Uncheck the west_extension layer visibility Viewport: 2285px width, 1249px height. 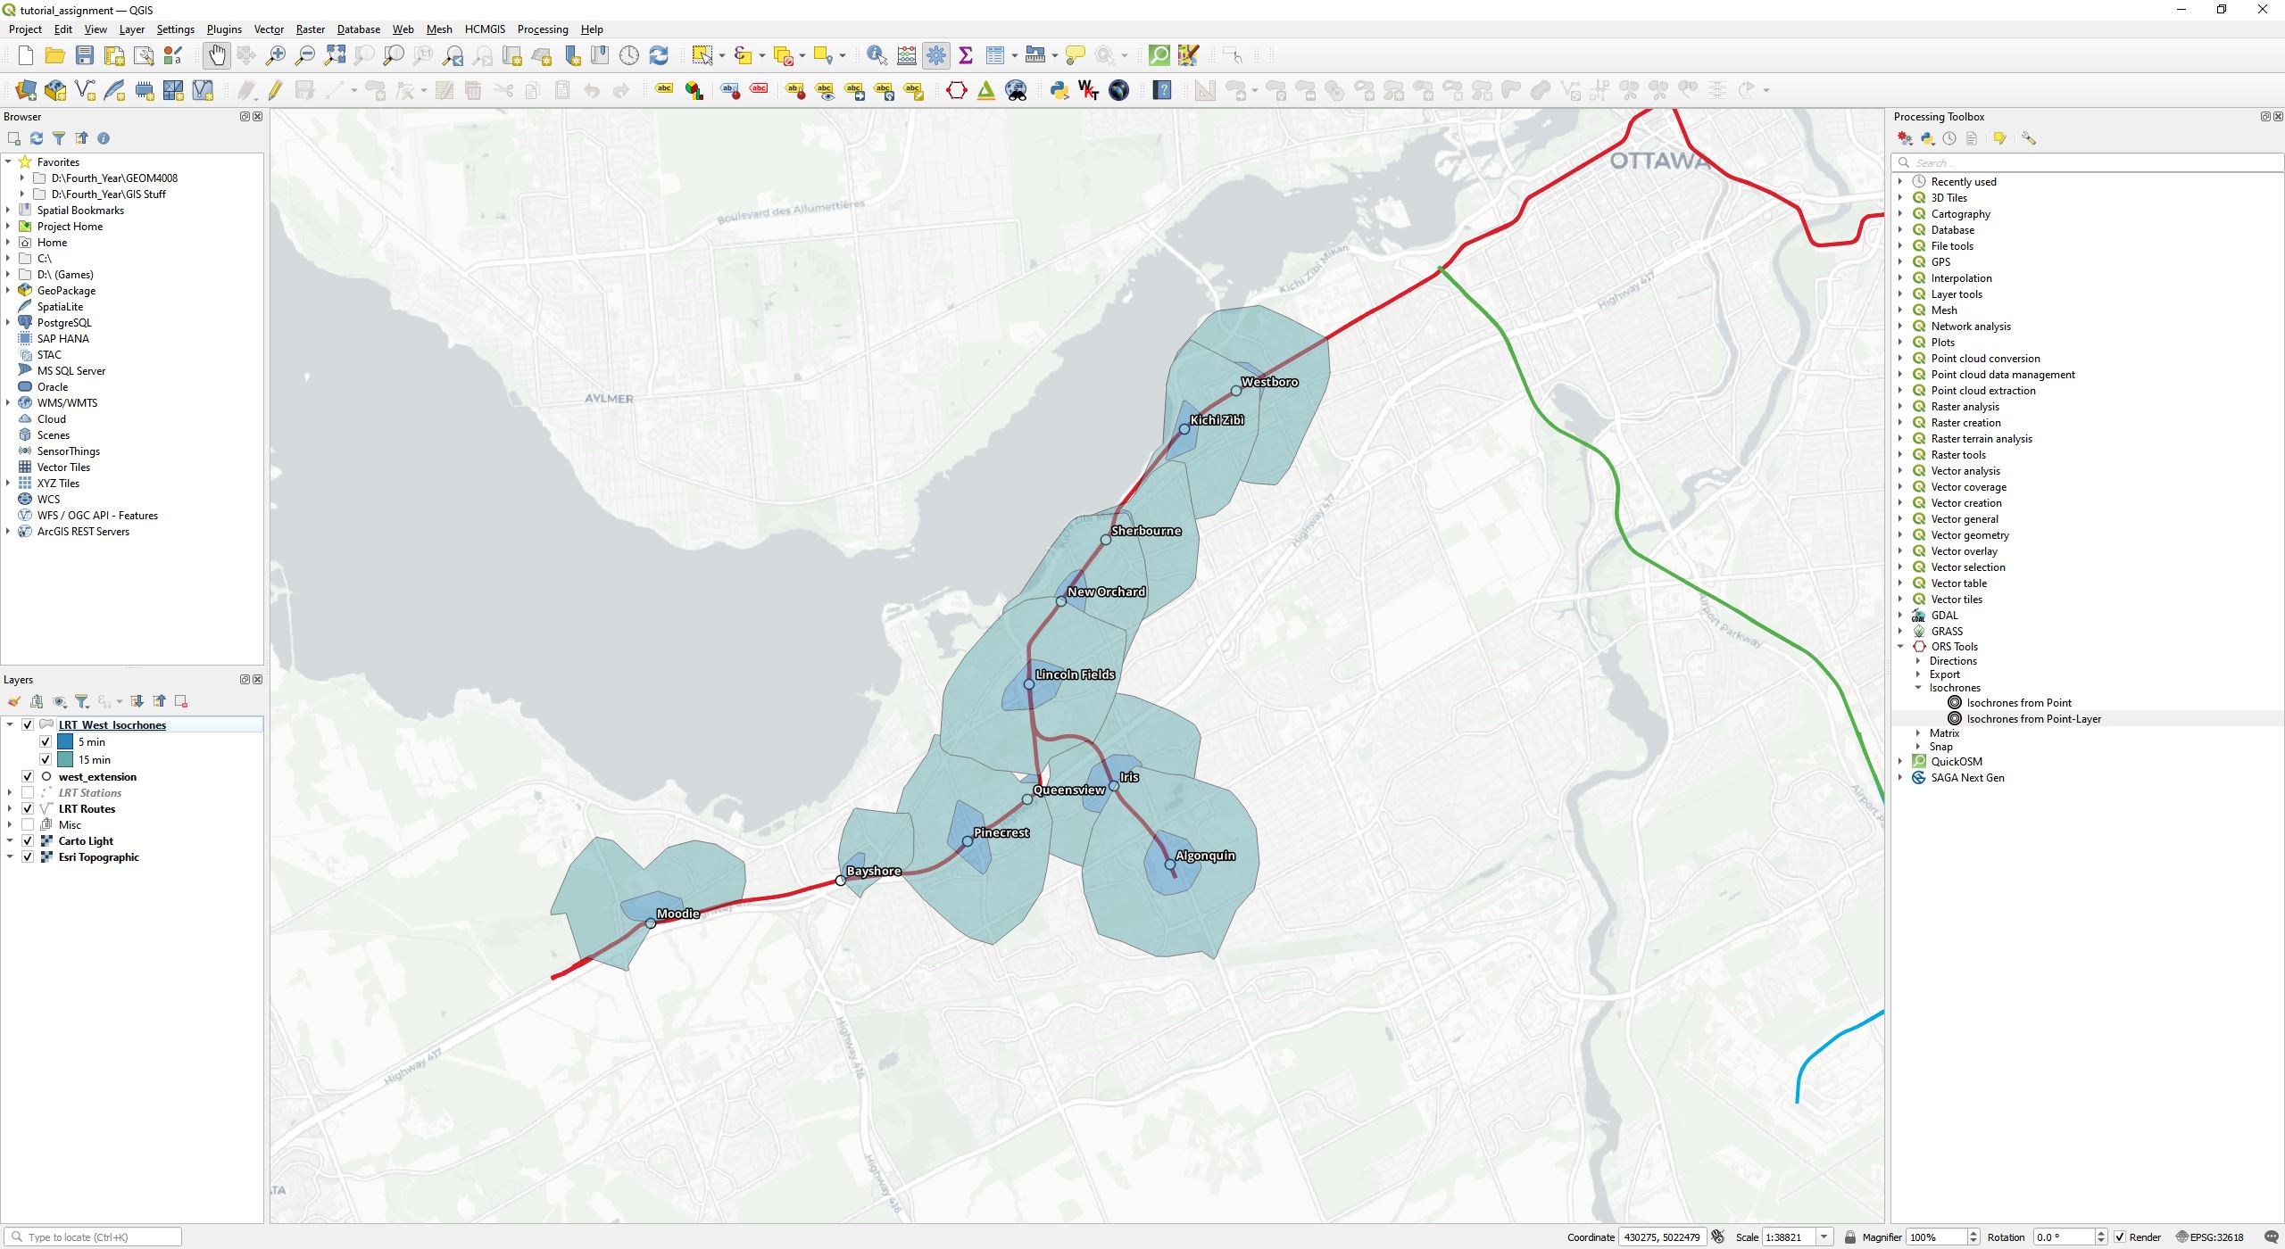[x=28, y=777]
